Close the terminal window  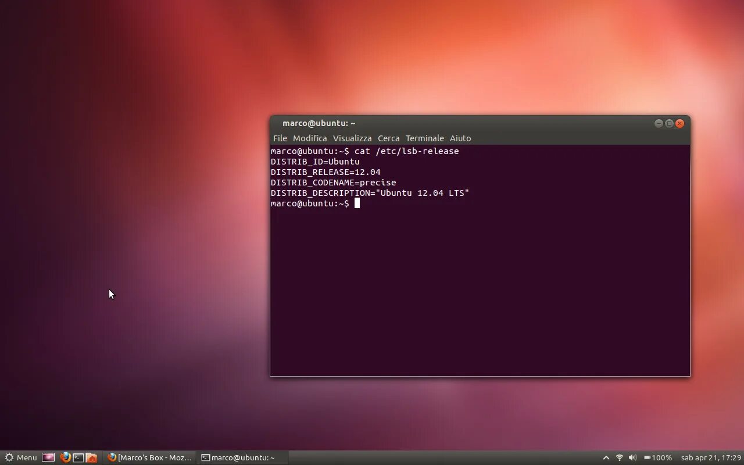(x=679, y=123)
